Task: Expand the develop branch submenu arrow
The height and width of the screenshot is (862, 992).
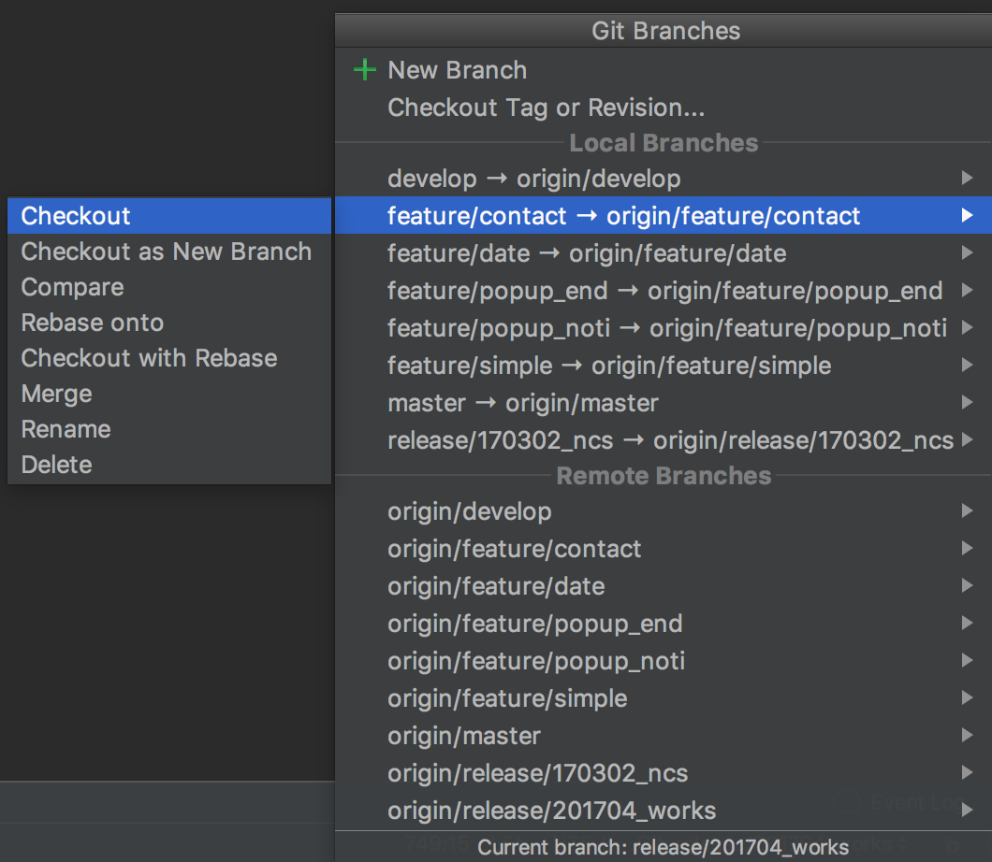Action: [967, 179]
